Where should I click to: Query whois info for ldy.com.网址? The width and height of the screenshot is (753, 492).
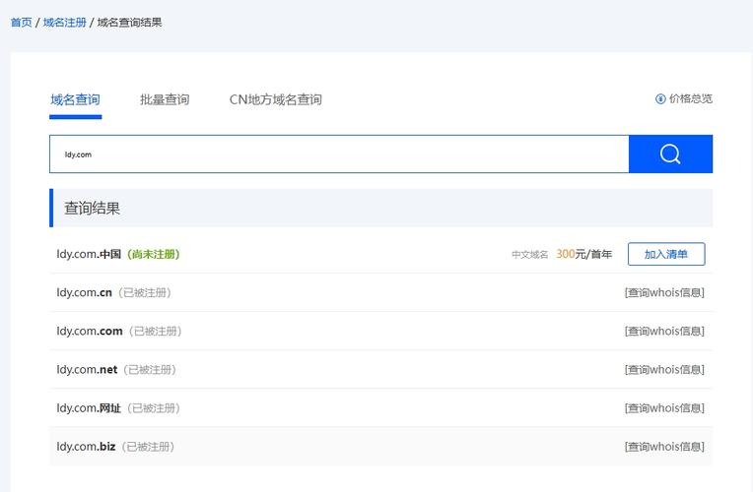664,408
